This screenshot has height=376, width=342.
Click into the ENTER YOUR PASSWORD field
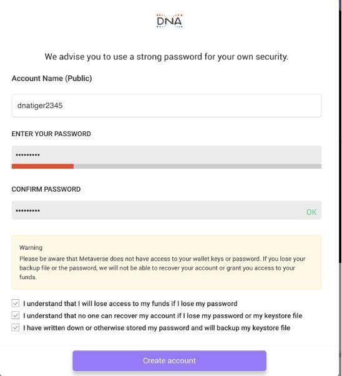point(167,155)
